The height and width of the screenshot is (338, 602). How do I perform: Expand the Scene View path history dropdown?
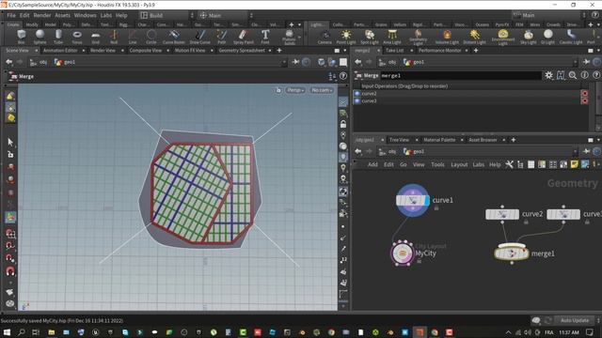[x=284, y=62]
